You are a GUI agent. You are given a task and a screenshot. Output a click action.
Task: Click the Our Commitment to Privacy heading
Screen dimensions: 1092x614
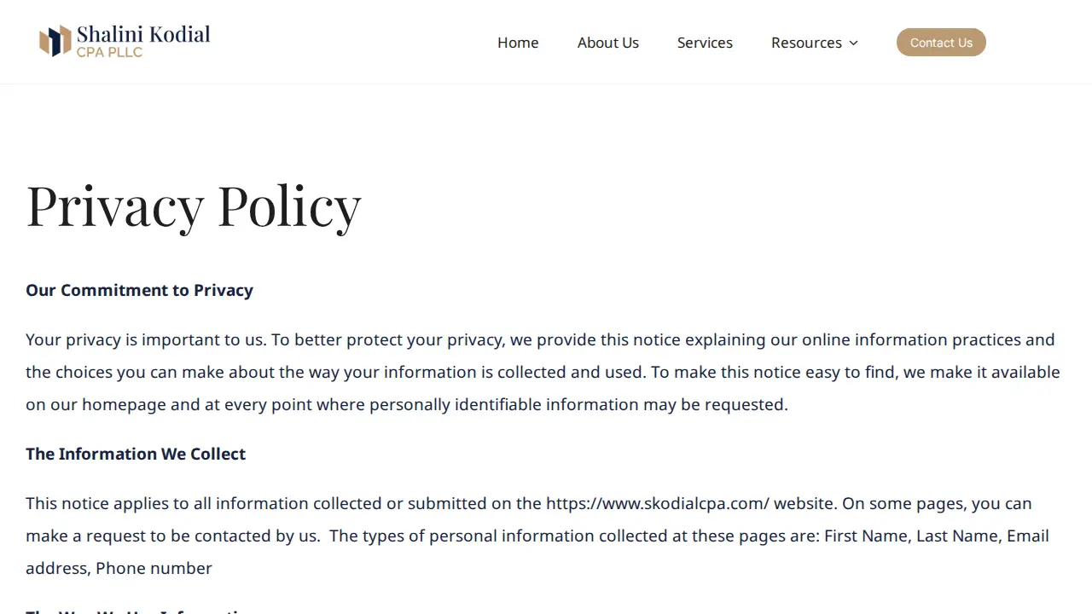139,290
